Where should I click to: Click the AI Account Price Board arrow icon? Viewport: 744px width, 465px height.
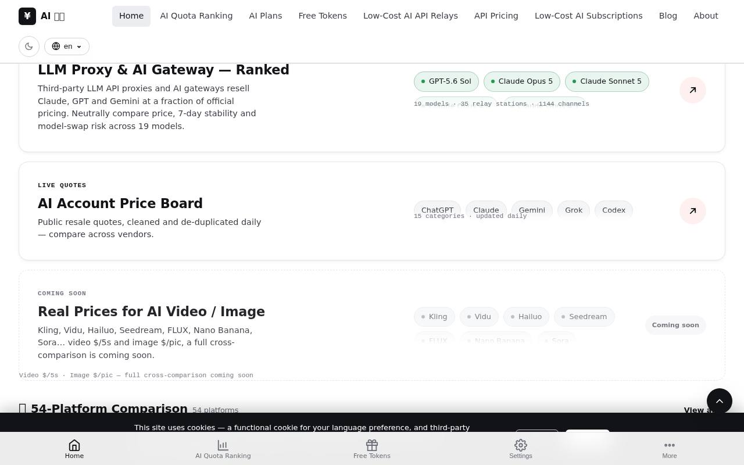[x=693, y=211]
